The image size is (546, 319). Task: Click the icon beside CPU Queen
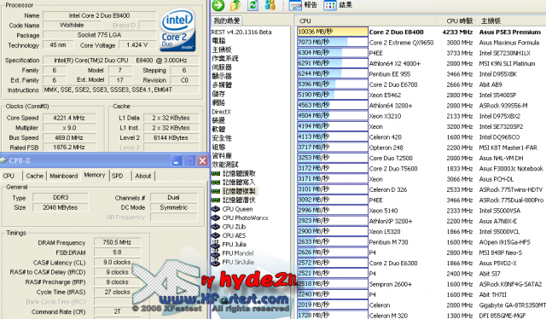click(x=216, y=209)
